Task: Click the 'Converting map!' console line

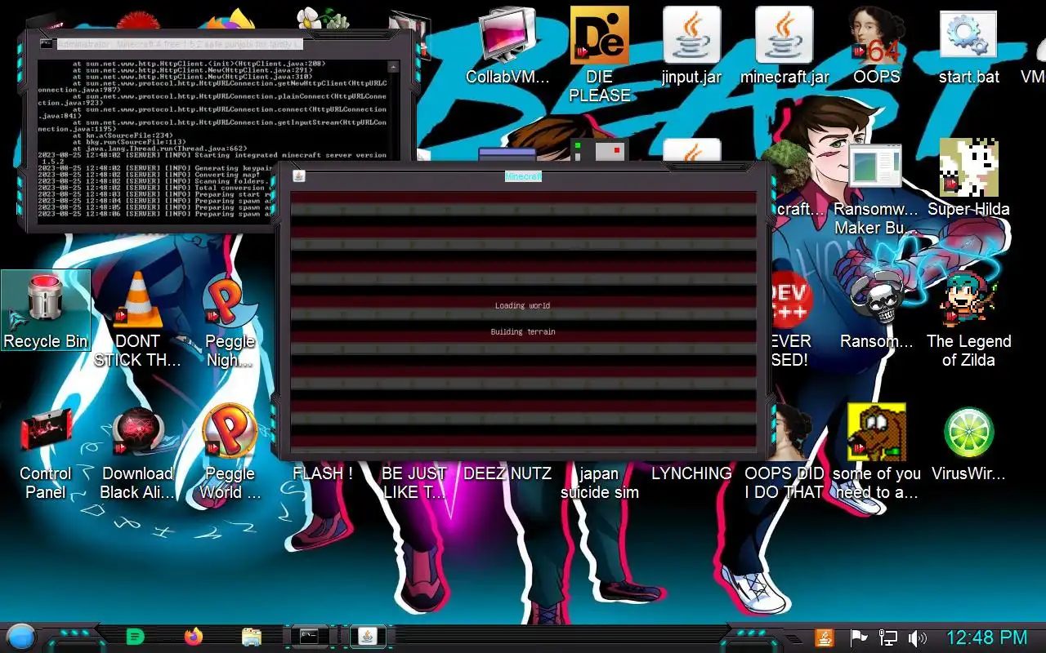Action: coord(149,175)
